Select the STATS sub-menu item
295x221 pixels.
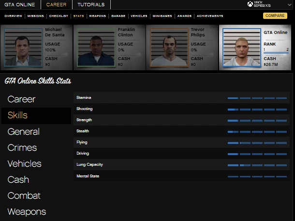(x=79, y=16)
